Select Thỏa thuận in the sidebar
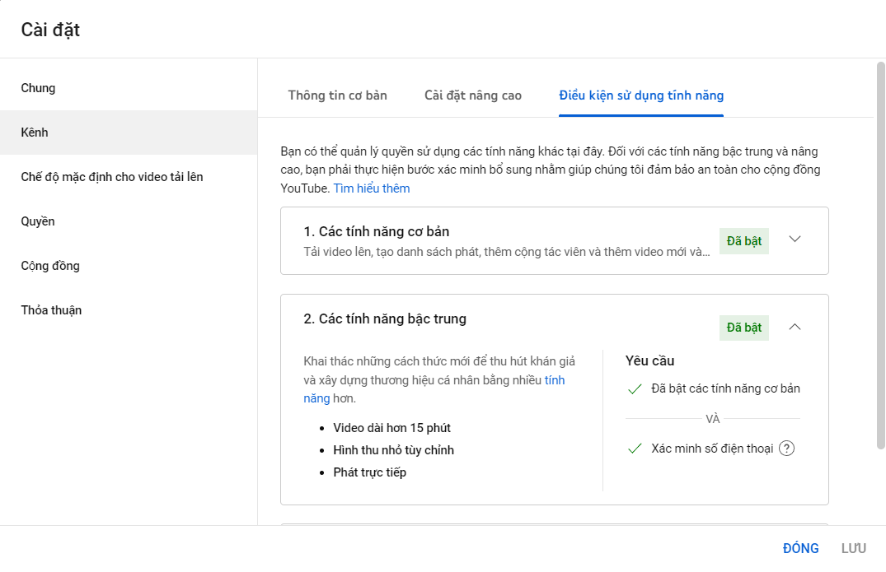The height and width of the screenshot is (572, 886). [x=51, y=310]
